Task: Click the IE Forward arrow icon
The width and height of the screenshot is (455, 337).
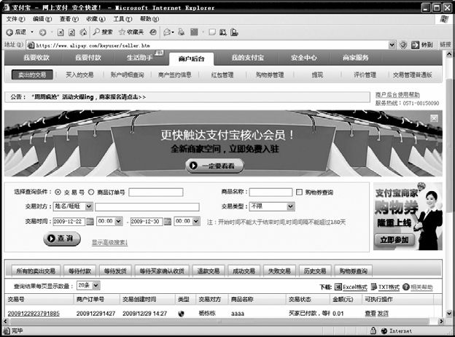Action: (42, 32)
